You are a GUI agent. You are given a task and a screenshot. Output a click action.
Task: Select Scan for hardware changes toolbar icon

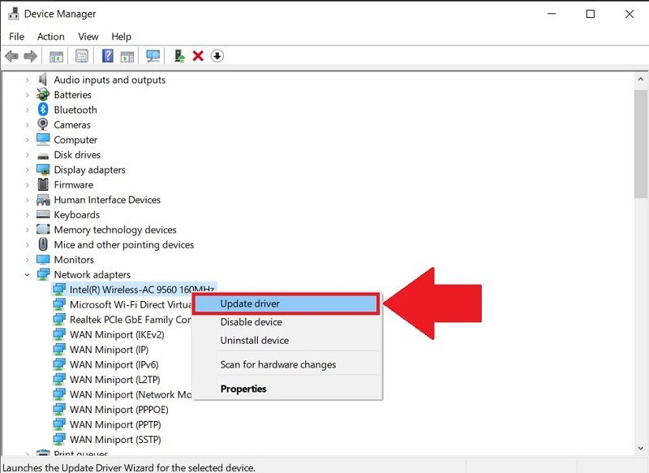click(154, 55)
